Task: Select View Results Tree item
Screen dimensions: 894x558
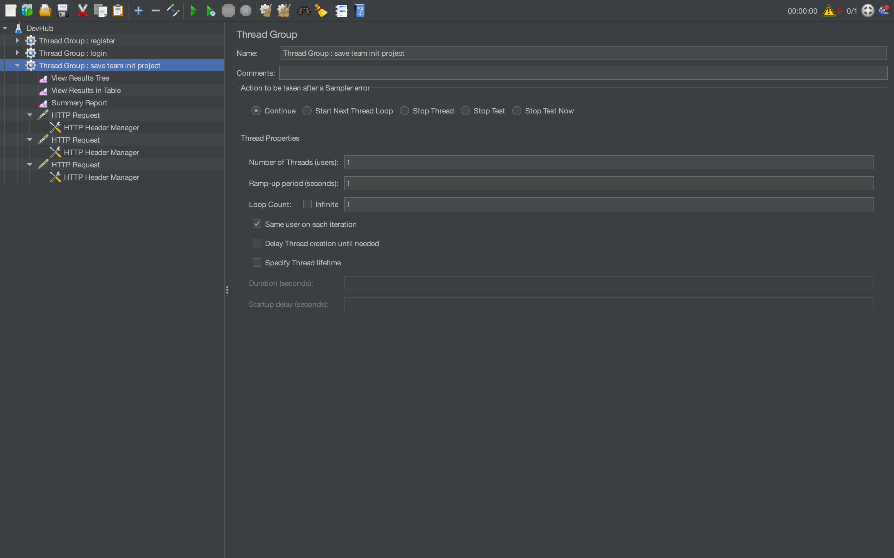Action: pyautogui.click(x=80, y=78)
